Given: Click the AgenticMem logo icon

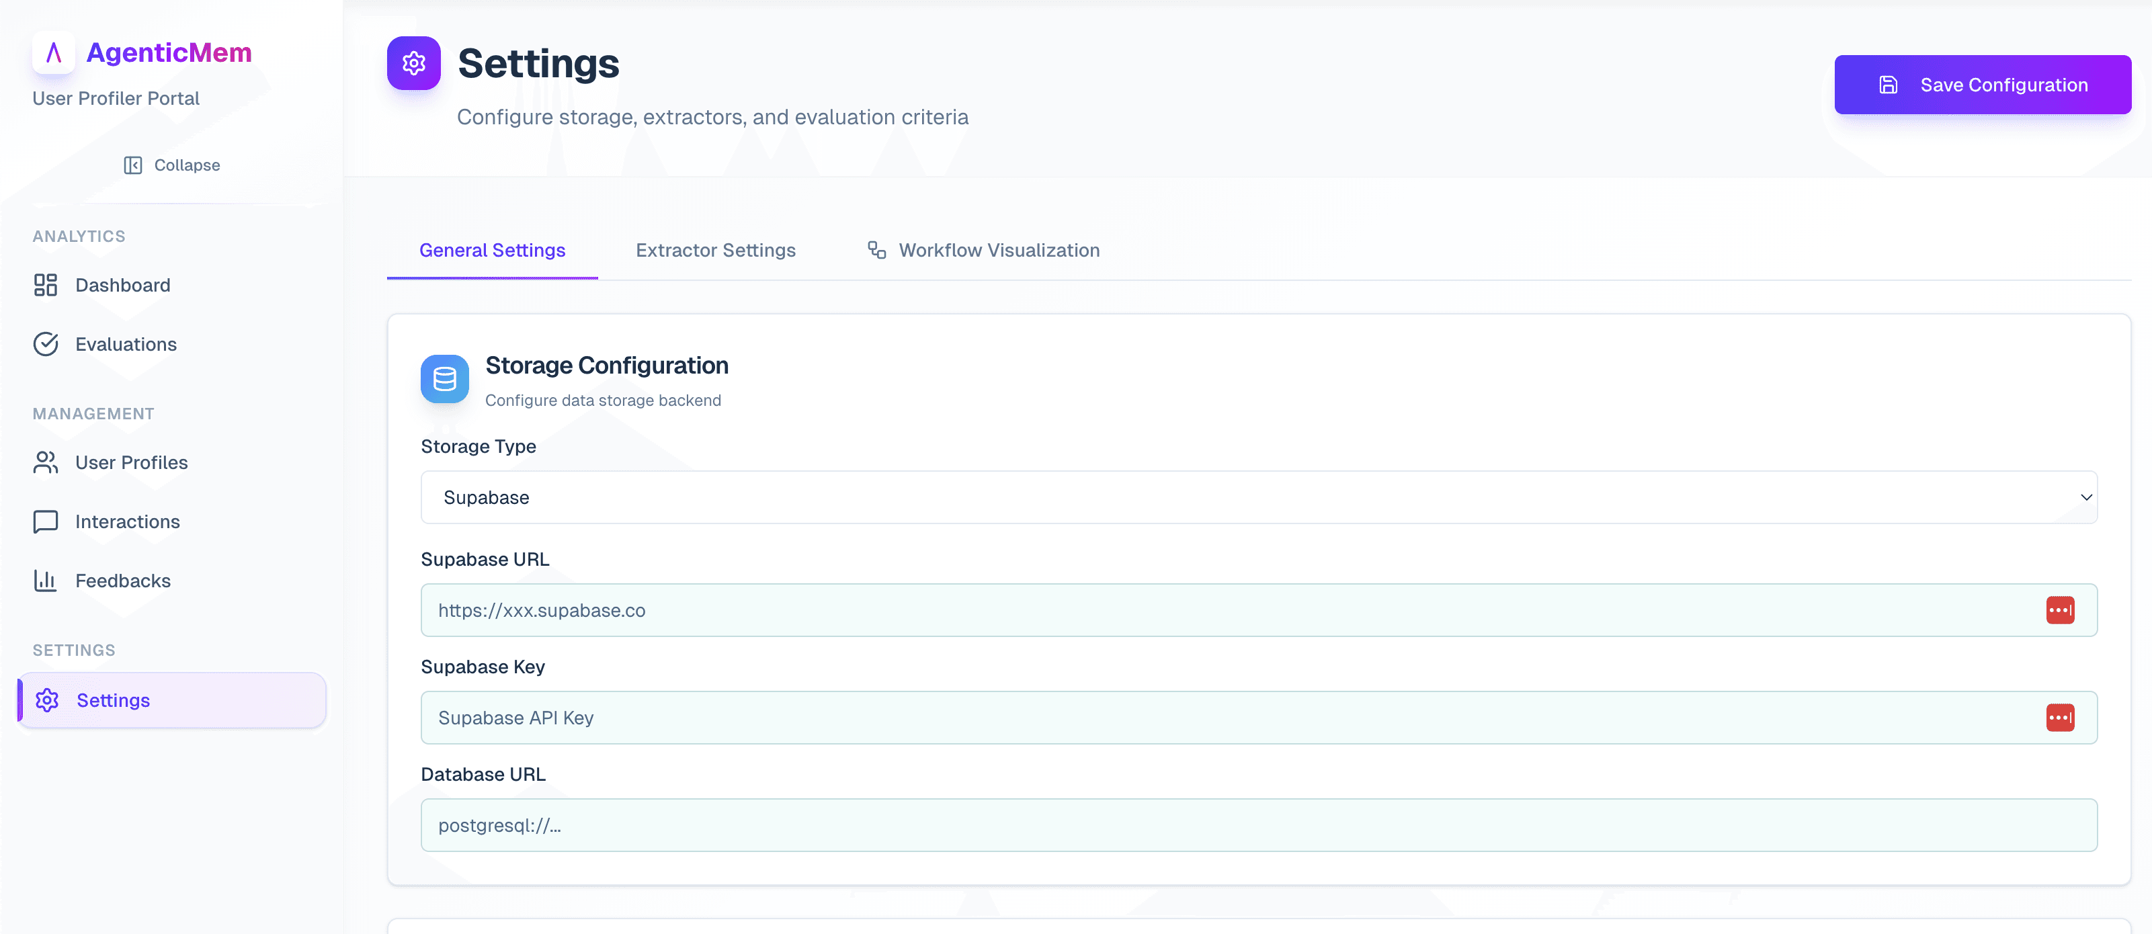Looking at the screenshot, I should (x=54, y=52).
